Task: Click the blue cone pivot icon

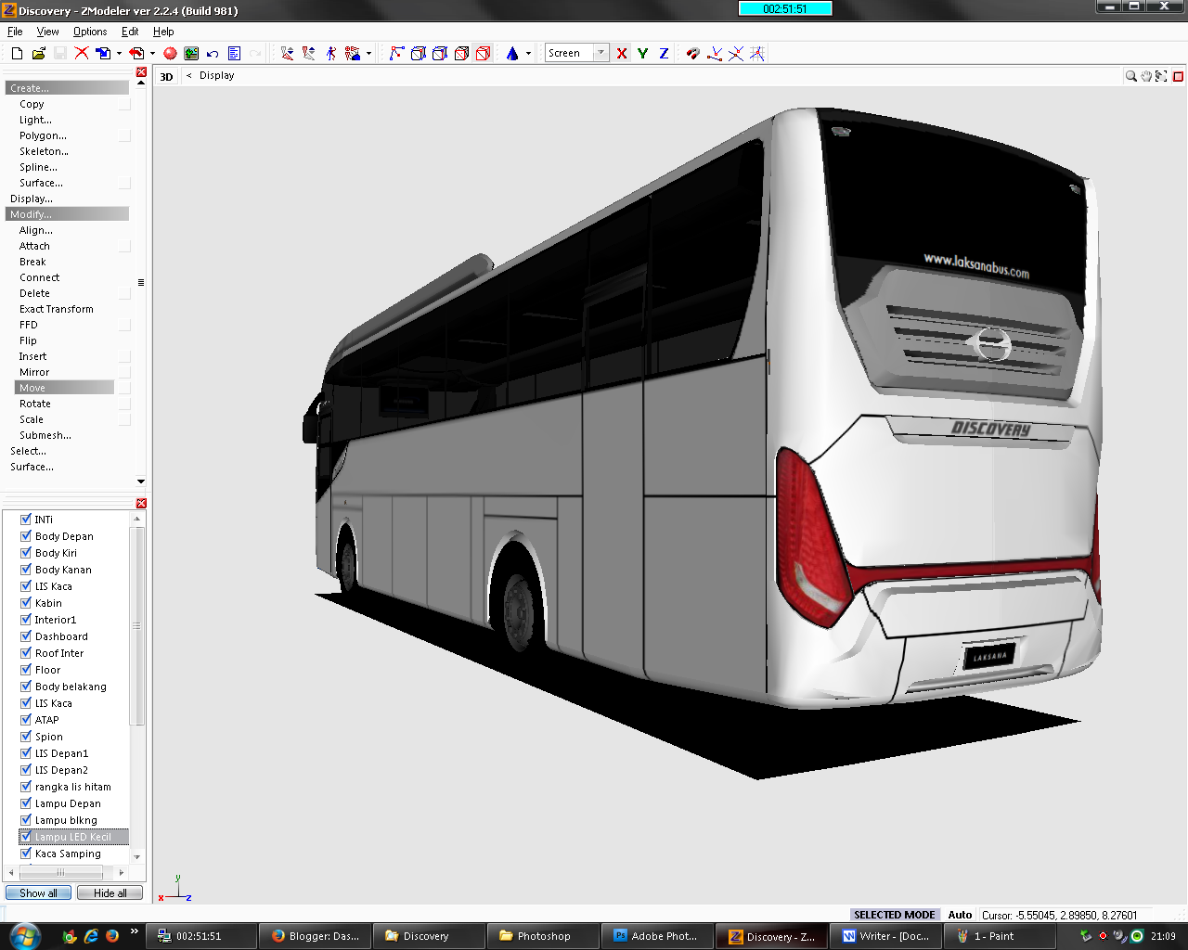Action: click(x=512, y=53)
